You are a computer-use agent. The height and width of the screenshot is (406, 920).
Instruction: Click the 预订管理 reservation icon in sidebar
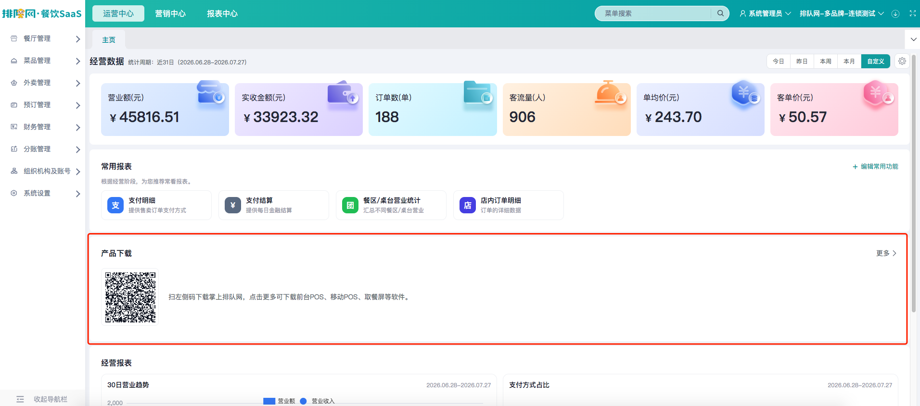(x=14, y=105)
